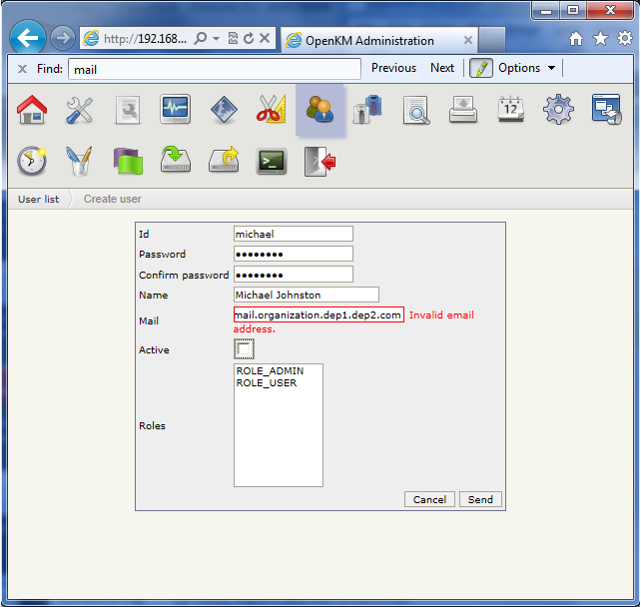The width and height of the screenshot is (641, 607).
Task: Open the users management icon
Action: coord(320,110)
